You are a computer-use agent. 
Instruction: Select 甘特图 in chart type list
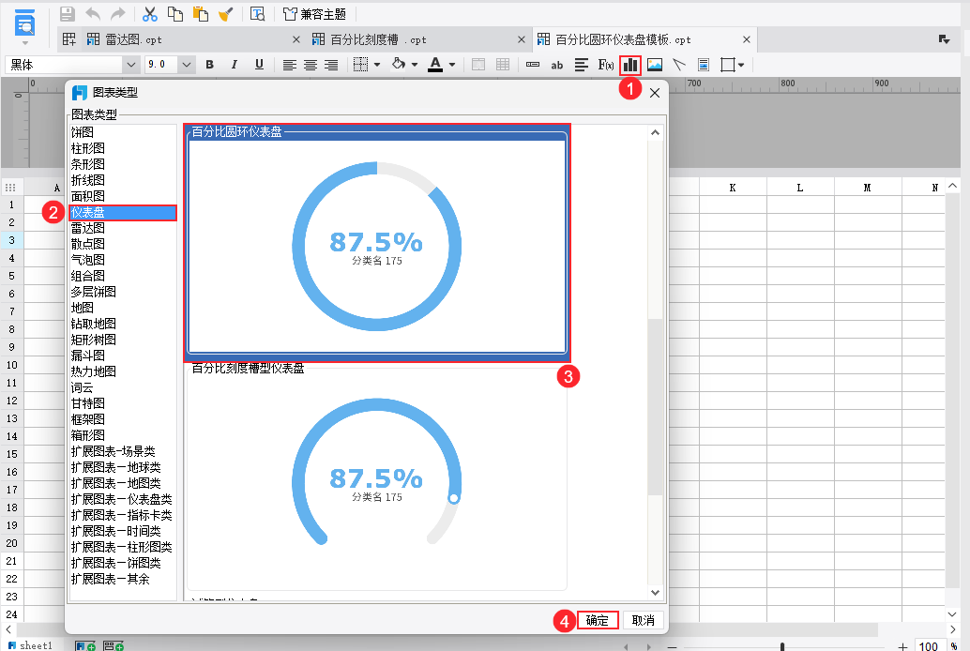pyautogui.click(x=123, y=404)
